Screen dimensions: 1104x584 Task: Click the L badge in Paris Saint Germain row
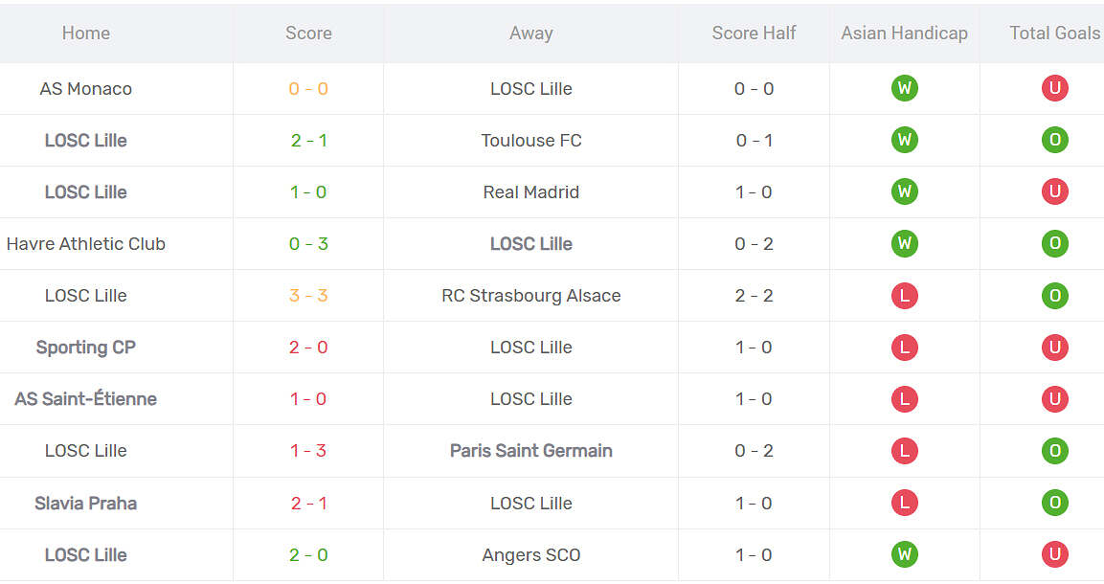coord(904,450)
